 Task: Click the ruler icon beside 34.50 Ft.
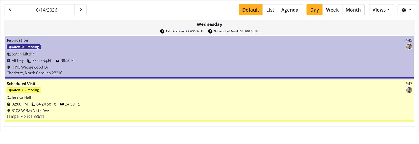[x=62, y=104]
